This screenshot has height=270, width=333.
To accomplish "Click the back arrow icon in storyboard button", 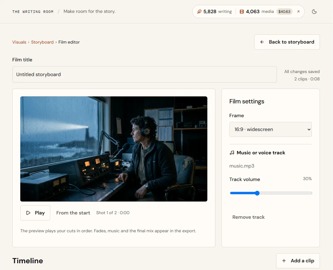I will tap(262, 42).
